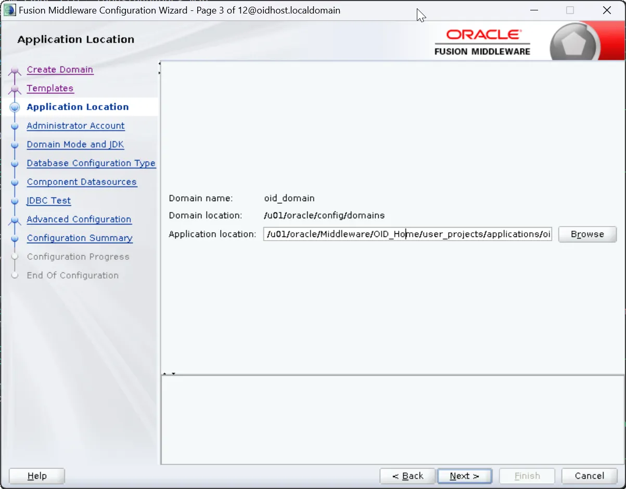This screenshot has height=489, width=626.
Task: Click the Oracle Fusion Middleware logo
Action: (482, 42)
